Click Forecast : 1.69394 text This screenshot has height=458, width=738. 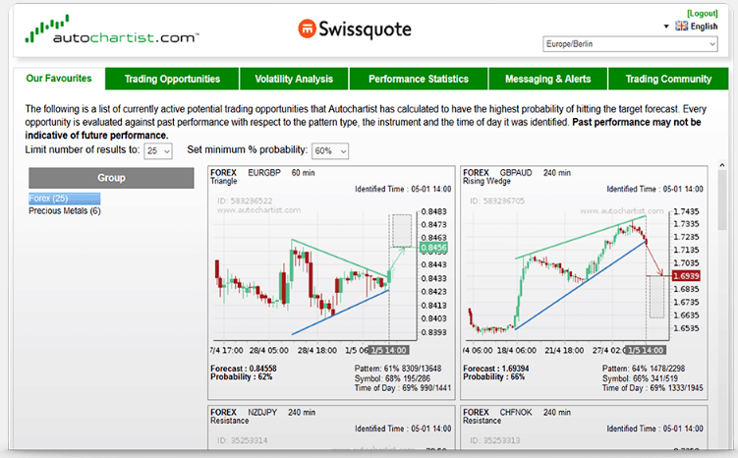tap(496, 369)
